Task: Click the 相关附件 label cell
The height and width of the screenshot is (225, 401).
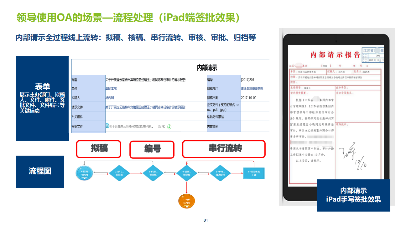Action: 88,117
